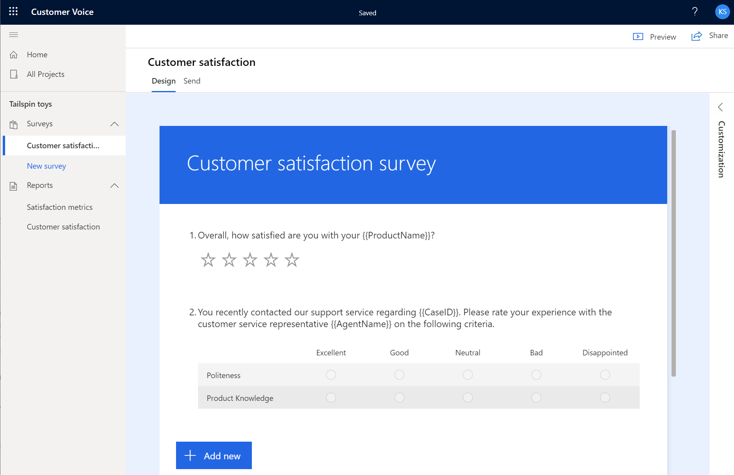Select Good rating for Product Knowledge
This screenshot has width=734, height=475.
(x=399, y=397)
